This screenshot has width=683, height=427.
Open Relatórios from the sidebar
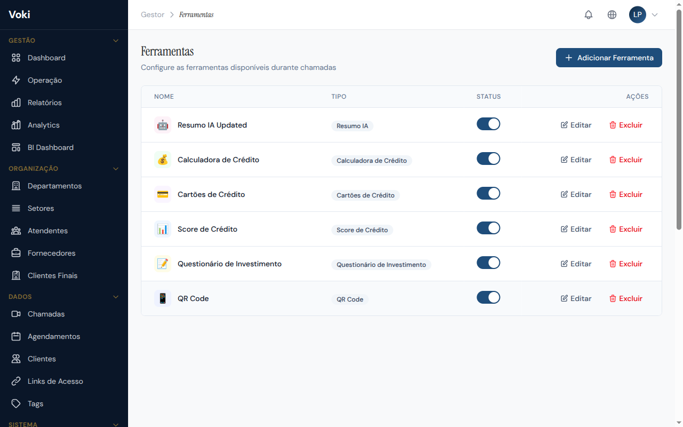(45, 102)
